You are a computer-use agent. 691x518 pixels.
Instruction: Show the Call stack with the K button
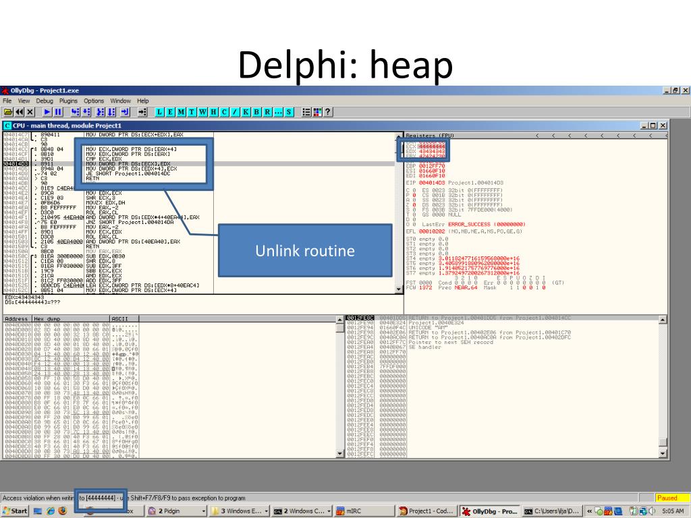246,112
